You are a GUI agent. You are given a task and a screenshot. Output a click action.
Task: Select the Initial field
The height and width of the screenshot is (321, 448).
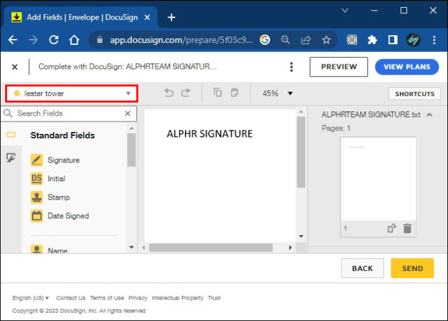pos(48,179)
